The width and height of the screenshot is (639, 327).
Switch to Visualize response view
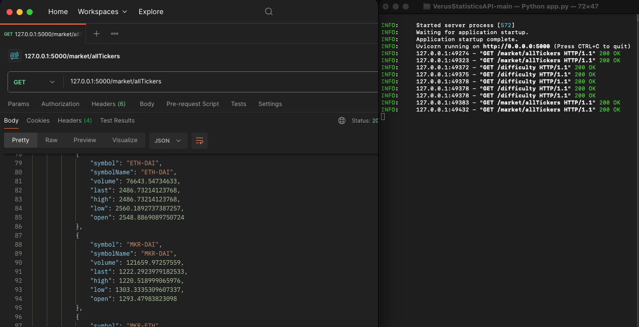pyautogui.click(x=125, y=140)
